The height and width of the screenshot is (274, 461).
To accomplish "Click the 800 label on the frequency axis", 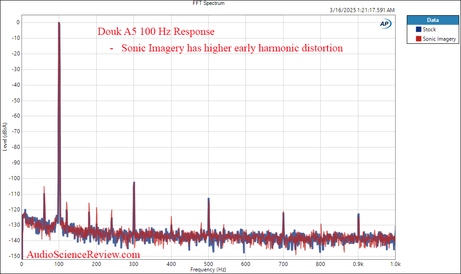I will [x=320, y=264].
